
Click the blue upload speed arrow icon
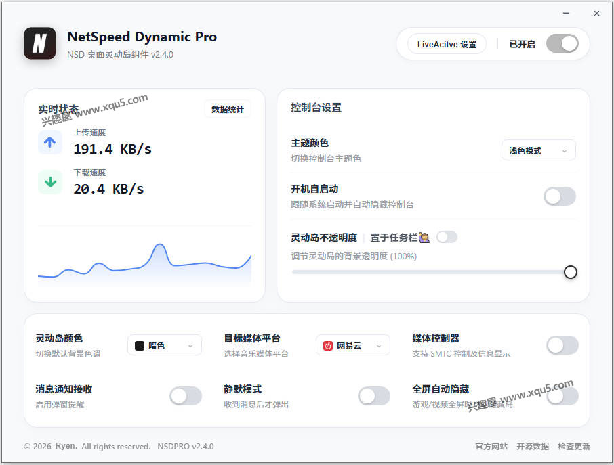pos(49,142)
